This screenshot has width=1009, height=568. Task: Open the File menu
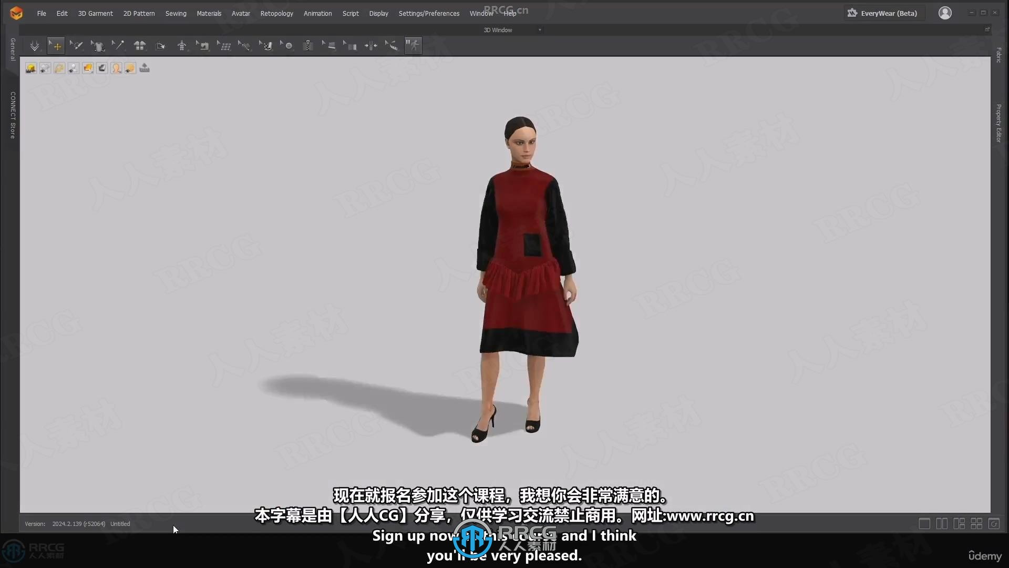click(42, 13)
